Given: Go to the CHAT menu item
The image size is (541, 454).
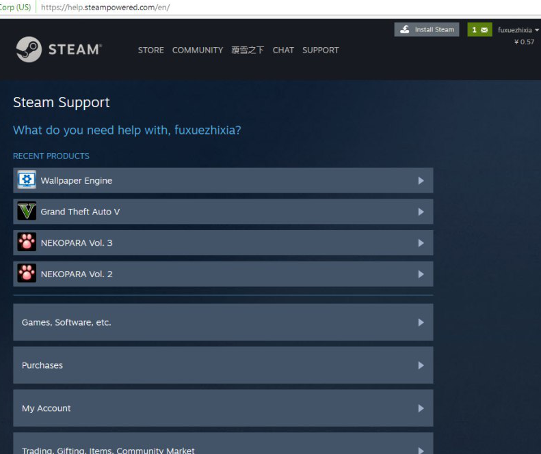Looking at the screenshot, I should [283, 50].
